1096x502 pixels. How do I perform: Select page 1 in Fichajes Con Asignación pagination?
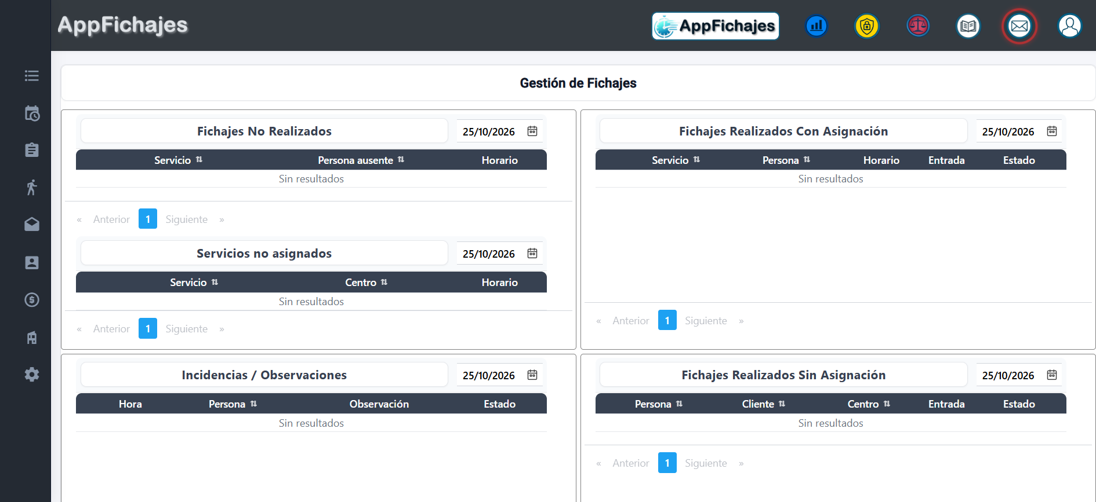point(667,320)
